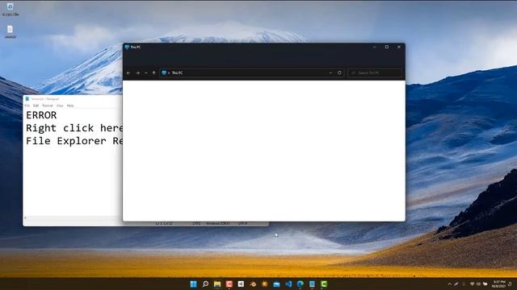Click the ERROR line in Notepad

pyautogui.click(x=41, y=115)
